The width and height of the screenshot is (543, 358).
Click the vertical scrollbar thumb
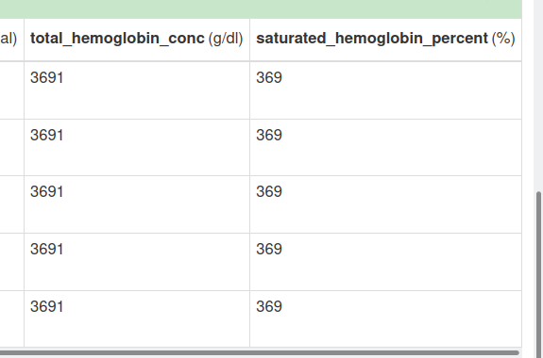[539, 275]
